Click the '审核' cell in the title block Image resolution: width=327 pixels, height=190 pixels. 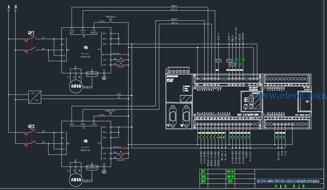(203, 177)
